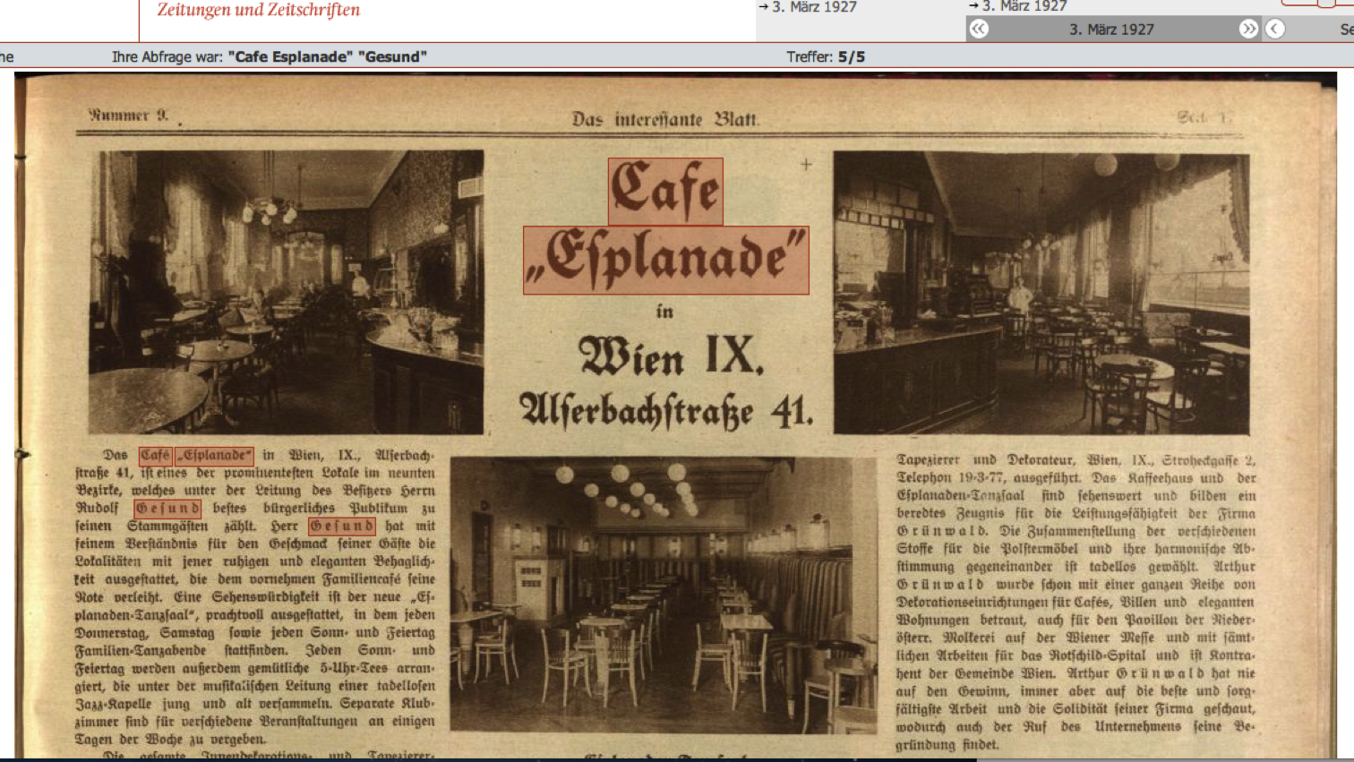This screenshot has height=762, width=1354.
Task: Open 3. März 1927 link above date bar
Action: pyautogui.click(x=1025, y=6)
